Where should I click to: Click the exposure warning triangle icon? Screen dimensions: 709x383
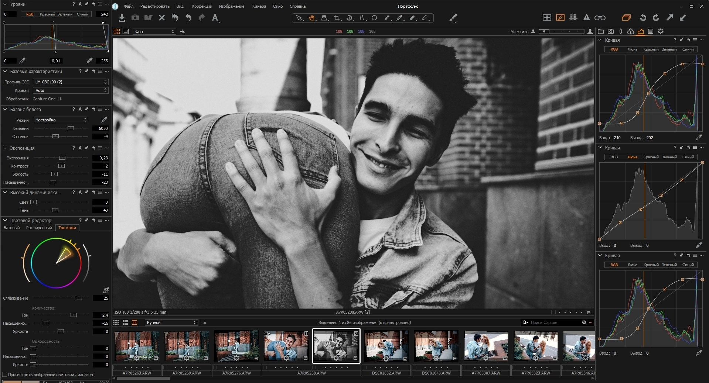[586, 18]
